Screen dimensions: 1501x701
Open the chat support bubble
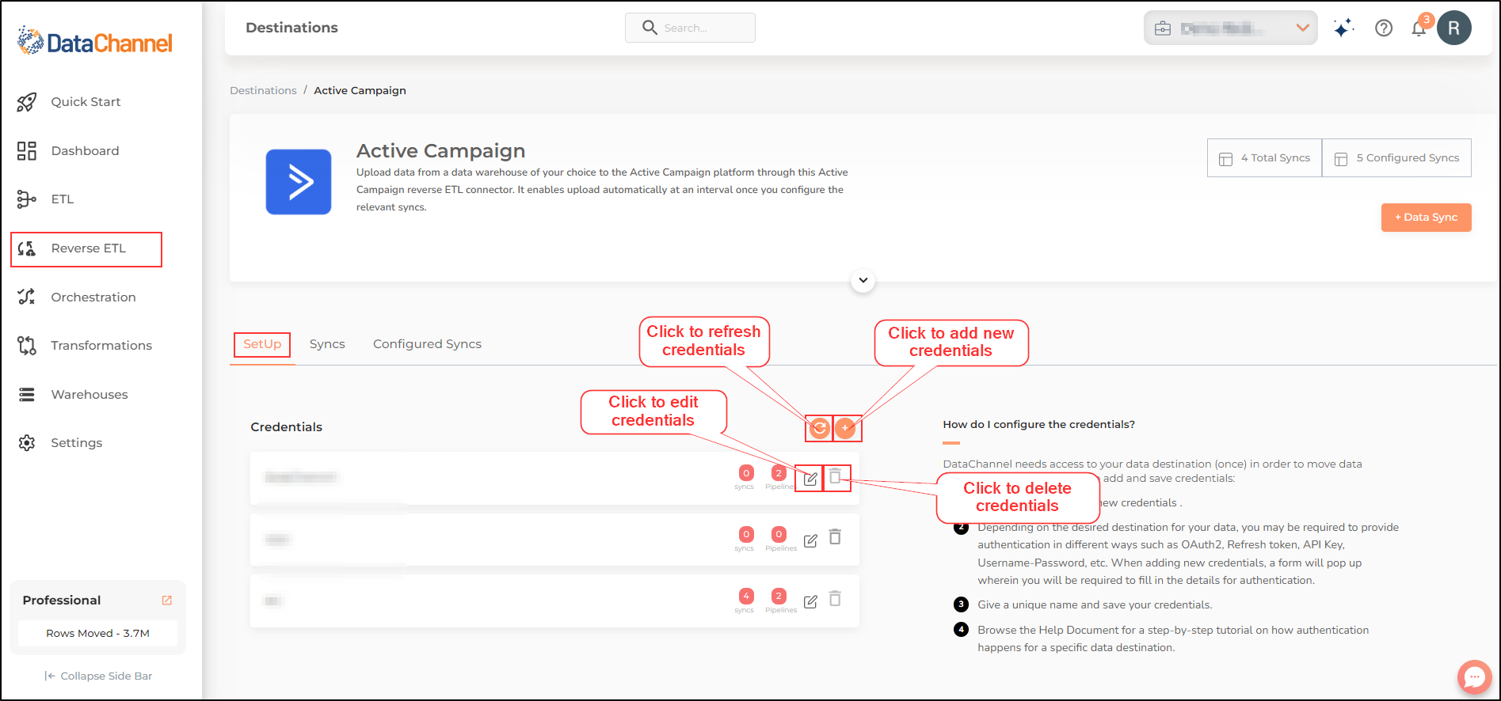(1474, 677)
